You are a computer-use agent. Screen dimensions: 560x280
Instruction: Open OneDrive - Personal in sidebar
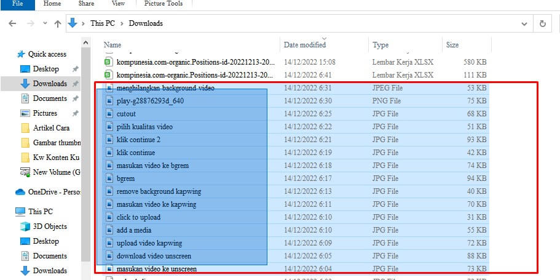[53, 191]
